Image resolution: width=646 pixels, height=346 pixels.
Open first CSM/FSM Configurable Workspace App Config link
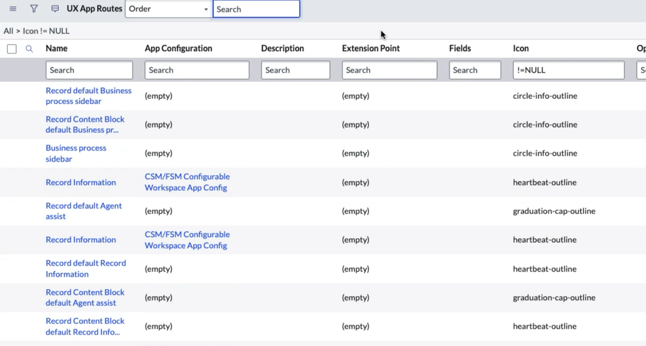(187, 182)
